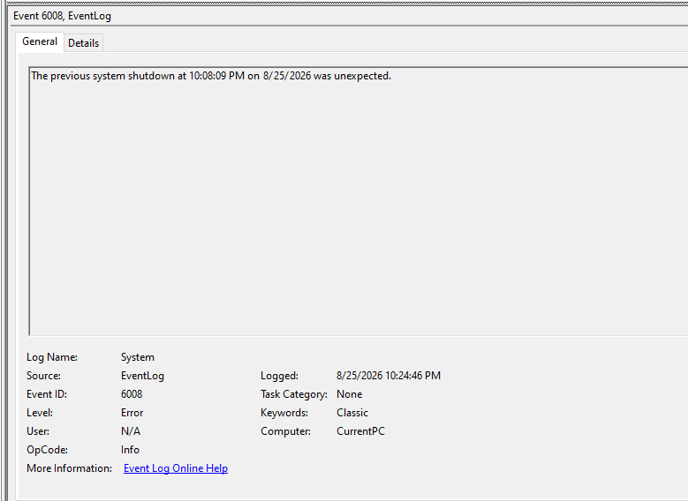Screen dimensions: 688x501
Task: Select the Logged timestamp '8/25/2026 10:24:46 PM'
Action: (x=389, y=376)
